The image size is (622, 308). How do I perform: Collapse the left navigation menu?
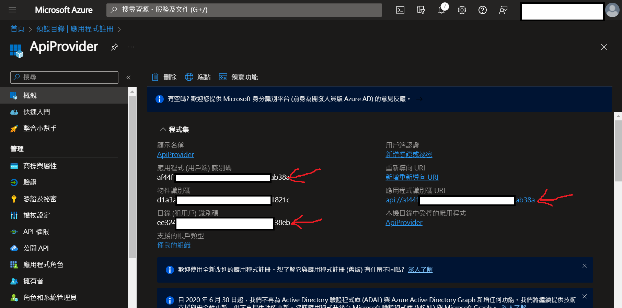click(x=128, y=78)
